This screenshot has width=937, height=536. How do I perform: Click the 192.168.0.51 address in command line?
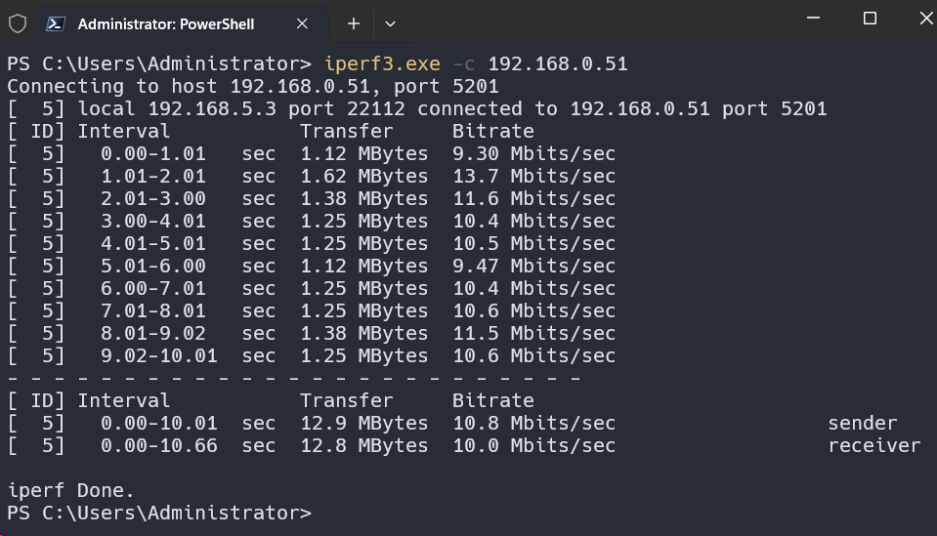(557, 64)
